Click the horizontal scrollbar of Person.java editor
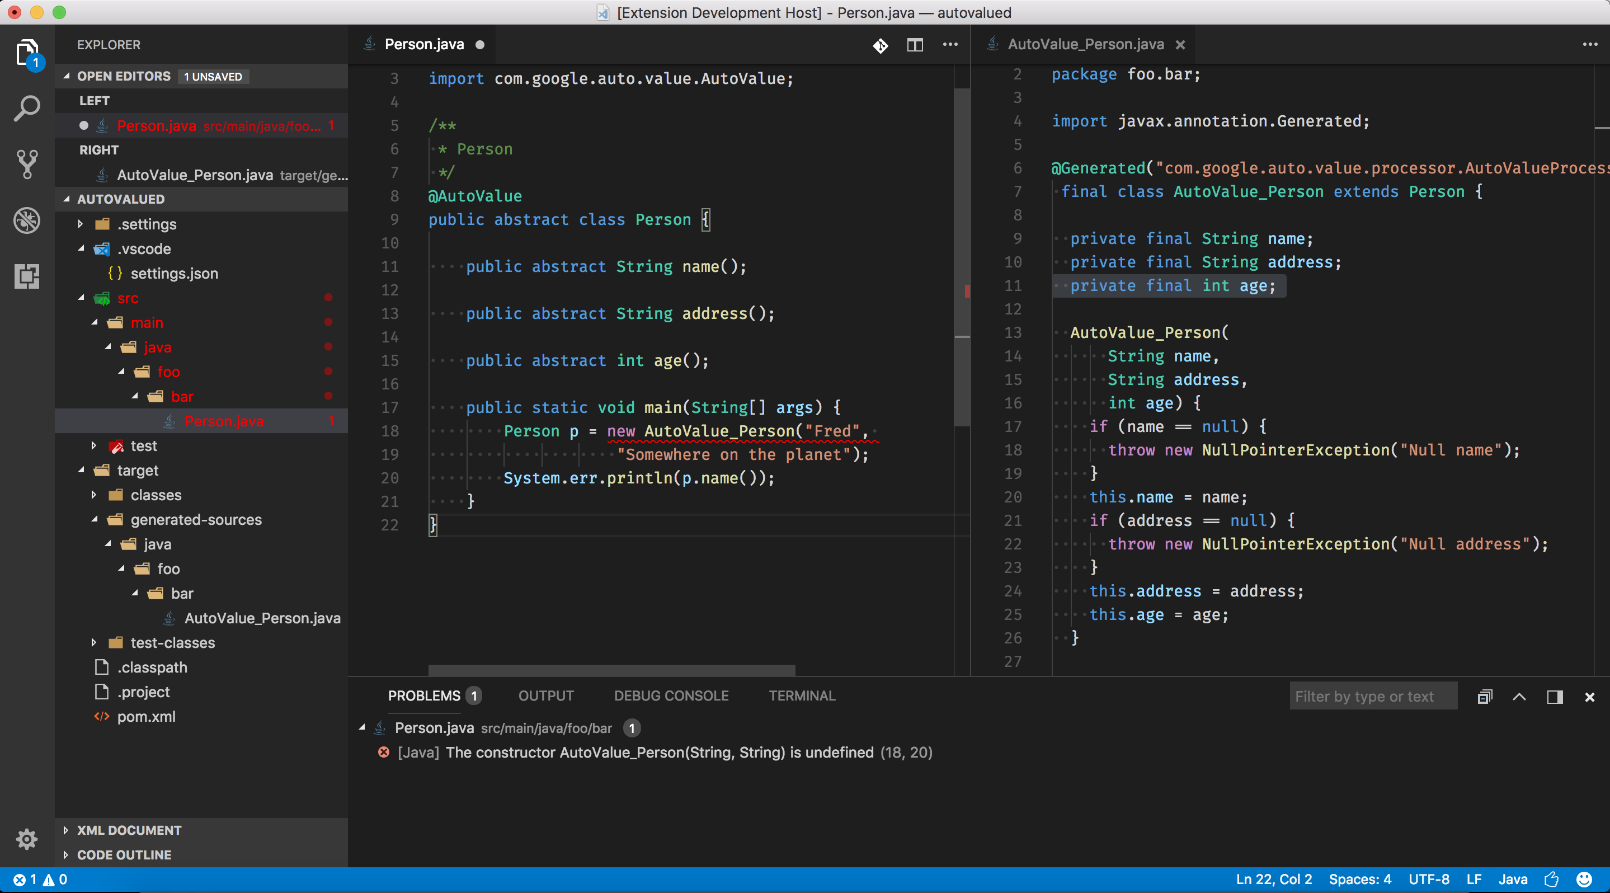 coord(611,670)
